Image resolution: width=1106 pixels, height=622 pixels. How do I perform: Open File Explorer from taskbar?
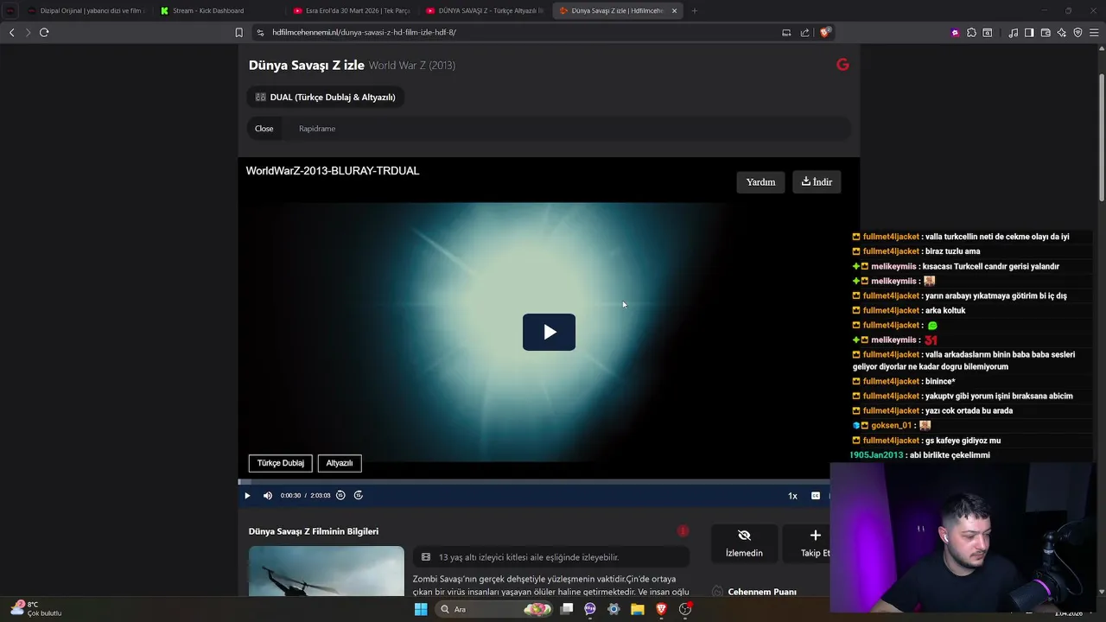pyautogui.click(x=638, y=609)
